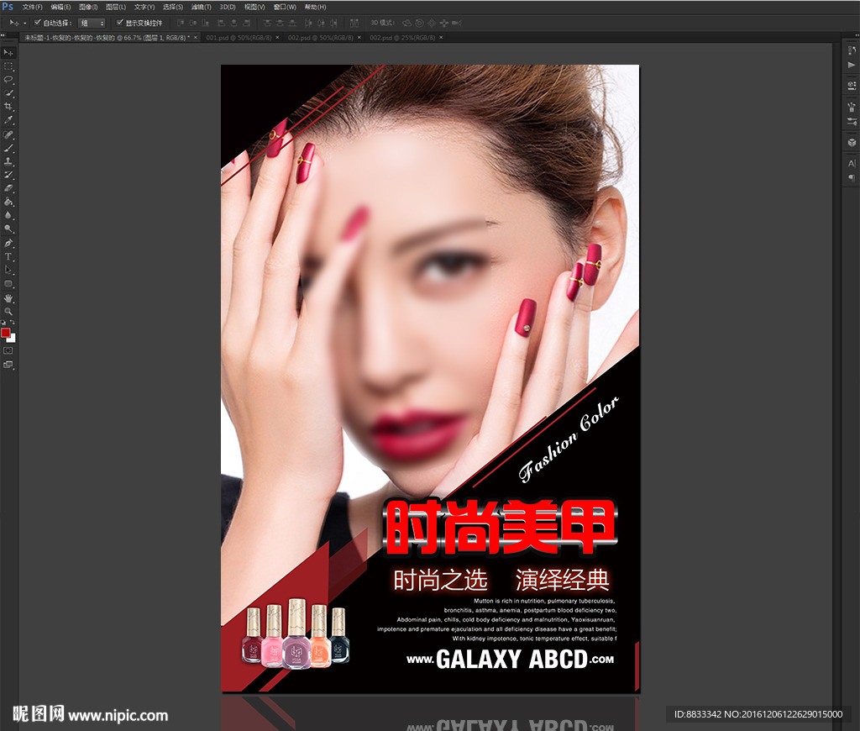Select the Zoom tool
This screenshot has width=860, height=731.
(x=8, y=312)
